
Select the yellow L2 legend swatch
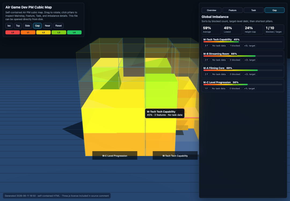(44, 32)
